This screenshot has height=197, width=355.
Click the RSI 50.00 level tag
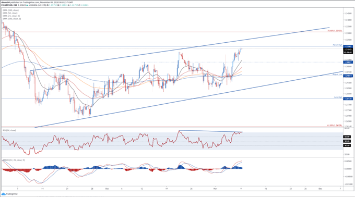(347, 141)
